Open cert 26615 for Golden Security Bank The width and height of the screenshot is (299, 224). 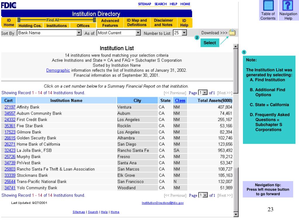coord(10,138)
